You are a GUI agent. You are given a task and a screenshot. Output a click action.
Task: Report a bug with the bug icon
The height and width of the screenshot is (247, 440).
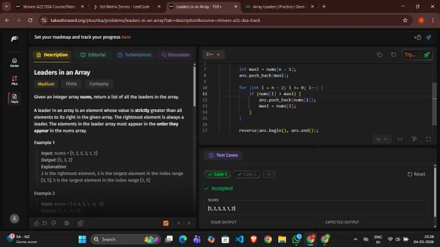pos(67,223)
